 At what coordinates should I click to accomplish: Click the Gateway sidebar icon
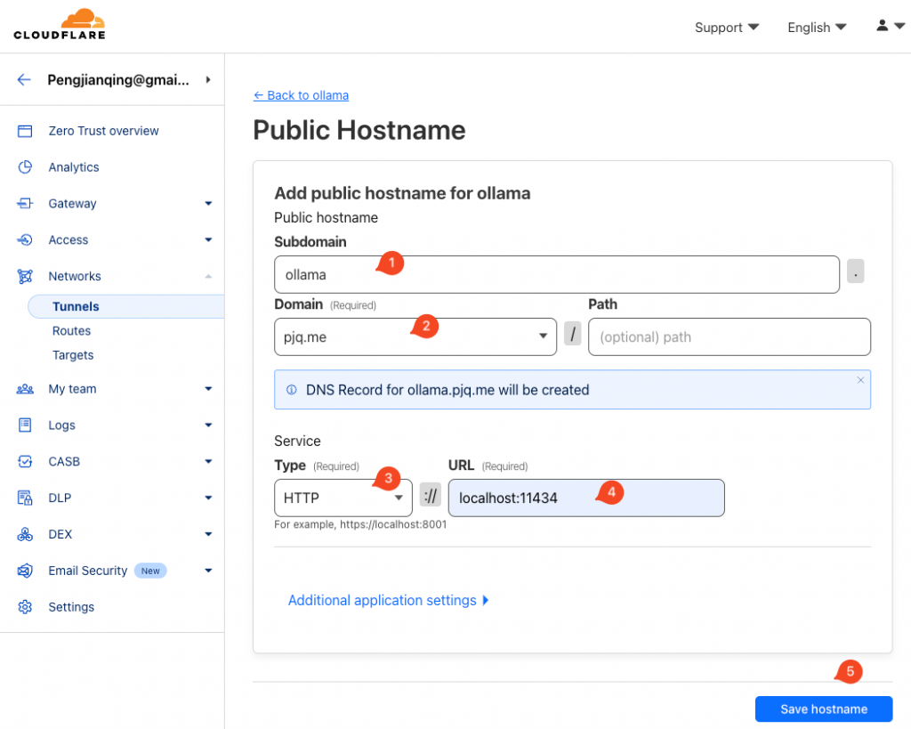[25, 204]
